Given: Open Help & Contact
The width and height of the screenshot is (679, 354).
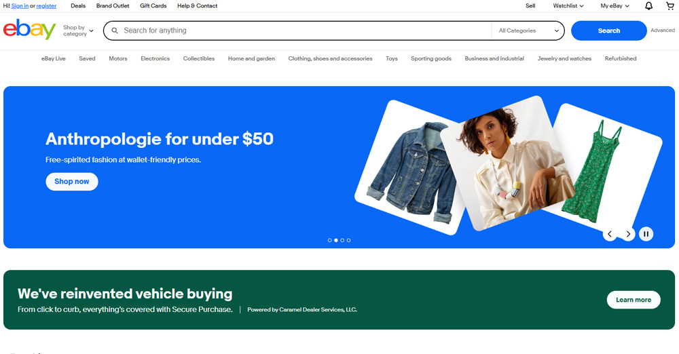Looking at the screenshot, I should click(198, 5).
